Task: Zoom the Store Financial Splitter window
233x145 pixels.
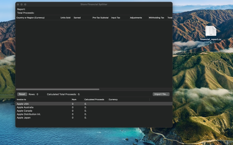Action: click(x=25, y=4)
